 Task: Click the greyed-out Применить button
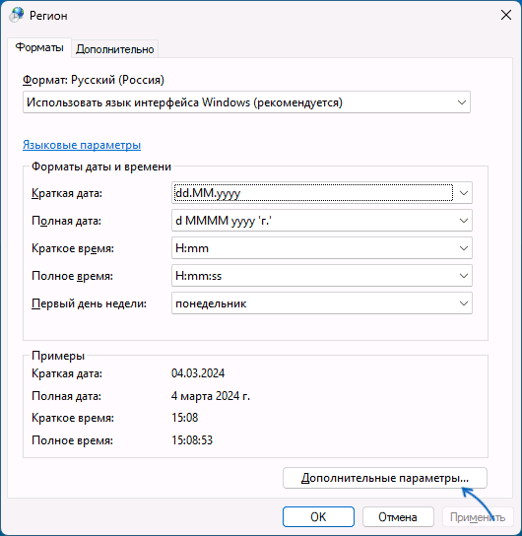(x=478, y=517)
